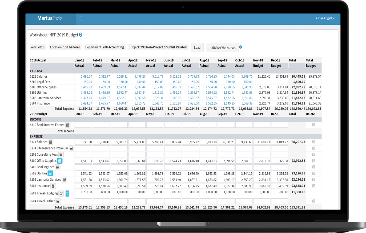Open the hamburger navigation menu
This screenshot has height=233, width=366.
[81, 18]
